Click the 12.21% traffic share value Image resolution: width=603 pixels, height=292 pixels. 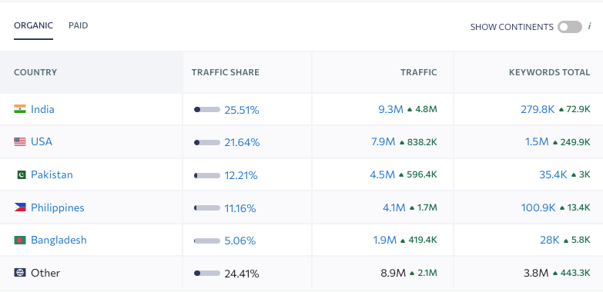(241, 175)
